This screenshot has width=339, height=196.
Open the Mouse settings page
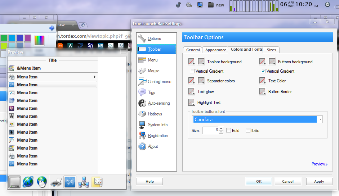153,71
